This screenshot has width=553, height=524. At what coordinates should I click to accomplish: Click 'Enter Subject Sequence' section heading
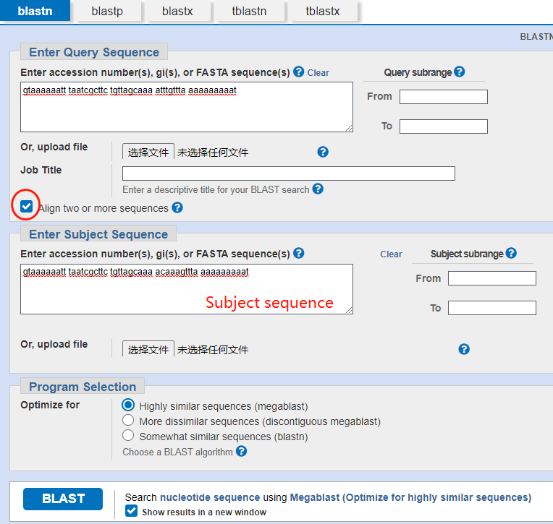(98, 234)
